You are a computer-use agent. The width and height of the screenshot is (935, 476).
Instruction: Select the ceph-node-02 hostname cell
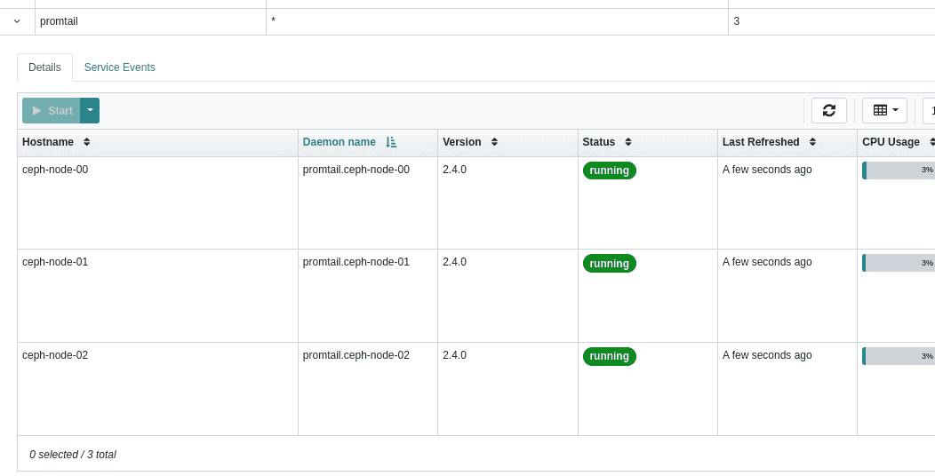[x=55, y=355]
